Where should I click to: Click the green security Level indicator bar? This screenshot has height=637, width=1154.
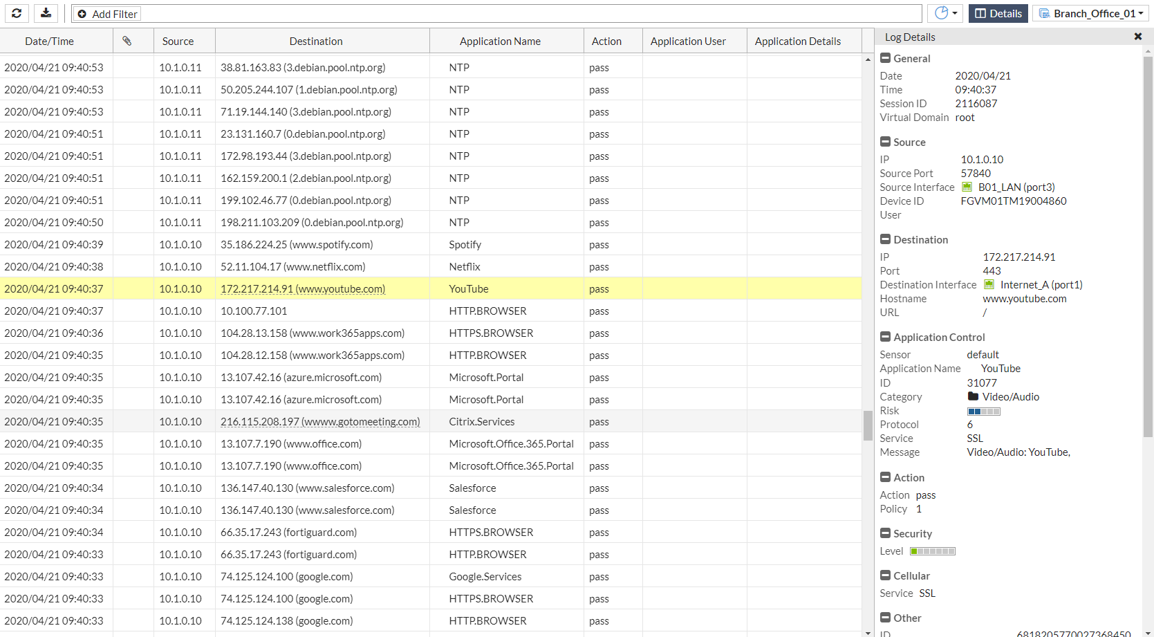[933, 551]
